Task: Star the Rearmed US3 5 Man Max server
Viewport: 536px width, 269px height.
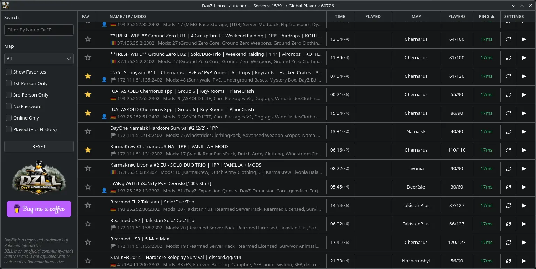Action: click(x=88, y=242)
